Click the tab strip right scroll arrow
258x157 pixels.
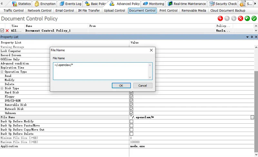255,4
